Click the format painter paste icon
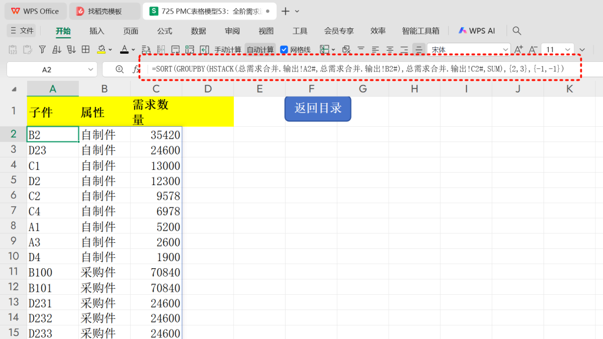The image size is (603, 339). point(27,50)
